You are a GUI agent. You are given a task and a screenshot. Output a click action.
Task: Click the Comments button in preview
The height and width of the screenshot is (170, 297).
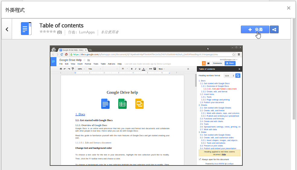(x=217, y=63)
